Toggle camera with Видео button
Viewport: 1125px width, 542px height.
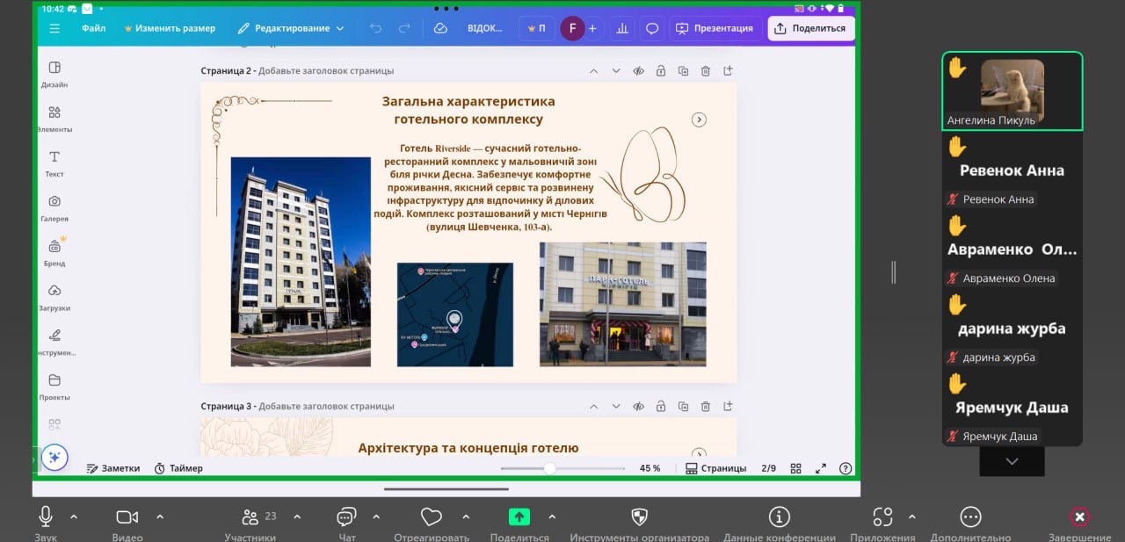point(128,524)
